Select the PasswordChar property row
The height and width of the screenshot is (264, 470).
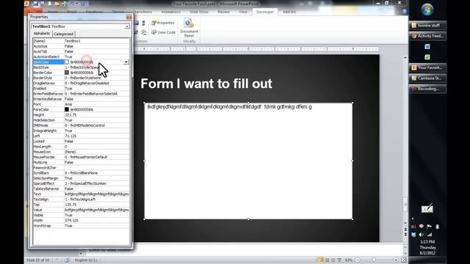click(x=81, y=168)
